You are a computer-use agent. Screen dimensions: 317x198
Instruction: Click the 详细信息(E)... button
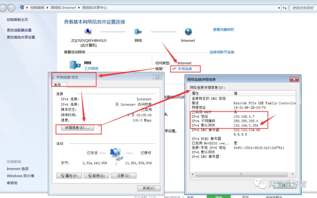pos(77,128)
